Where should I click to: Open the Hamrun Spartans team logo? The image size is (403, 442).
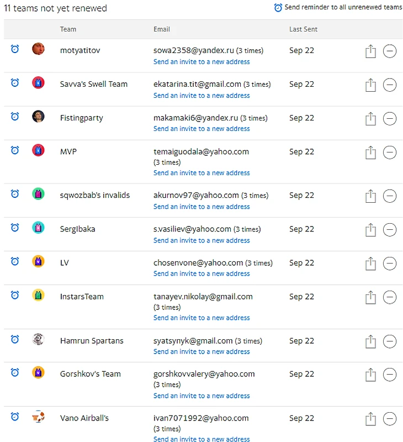point(38,339)
